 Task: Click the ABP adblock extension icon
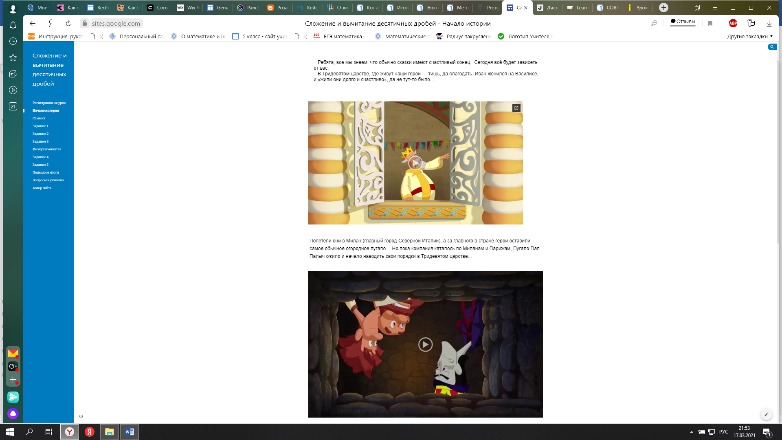[733, 24]
